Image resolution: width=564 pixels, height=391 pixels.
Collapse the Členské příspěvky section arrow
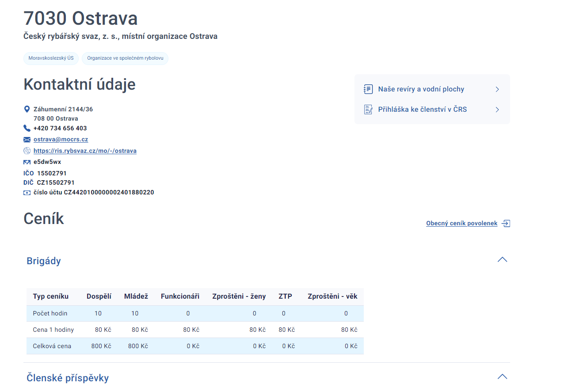click(x=502, y=377)
